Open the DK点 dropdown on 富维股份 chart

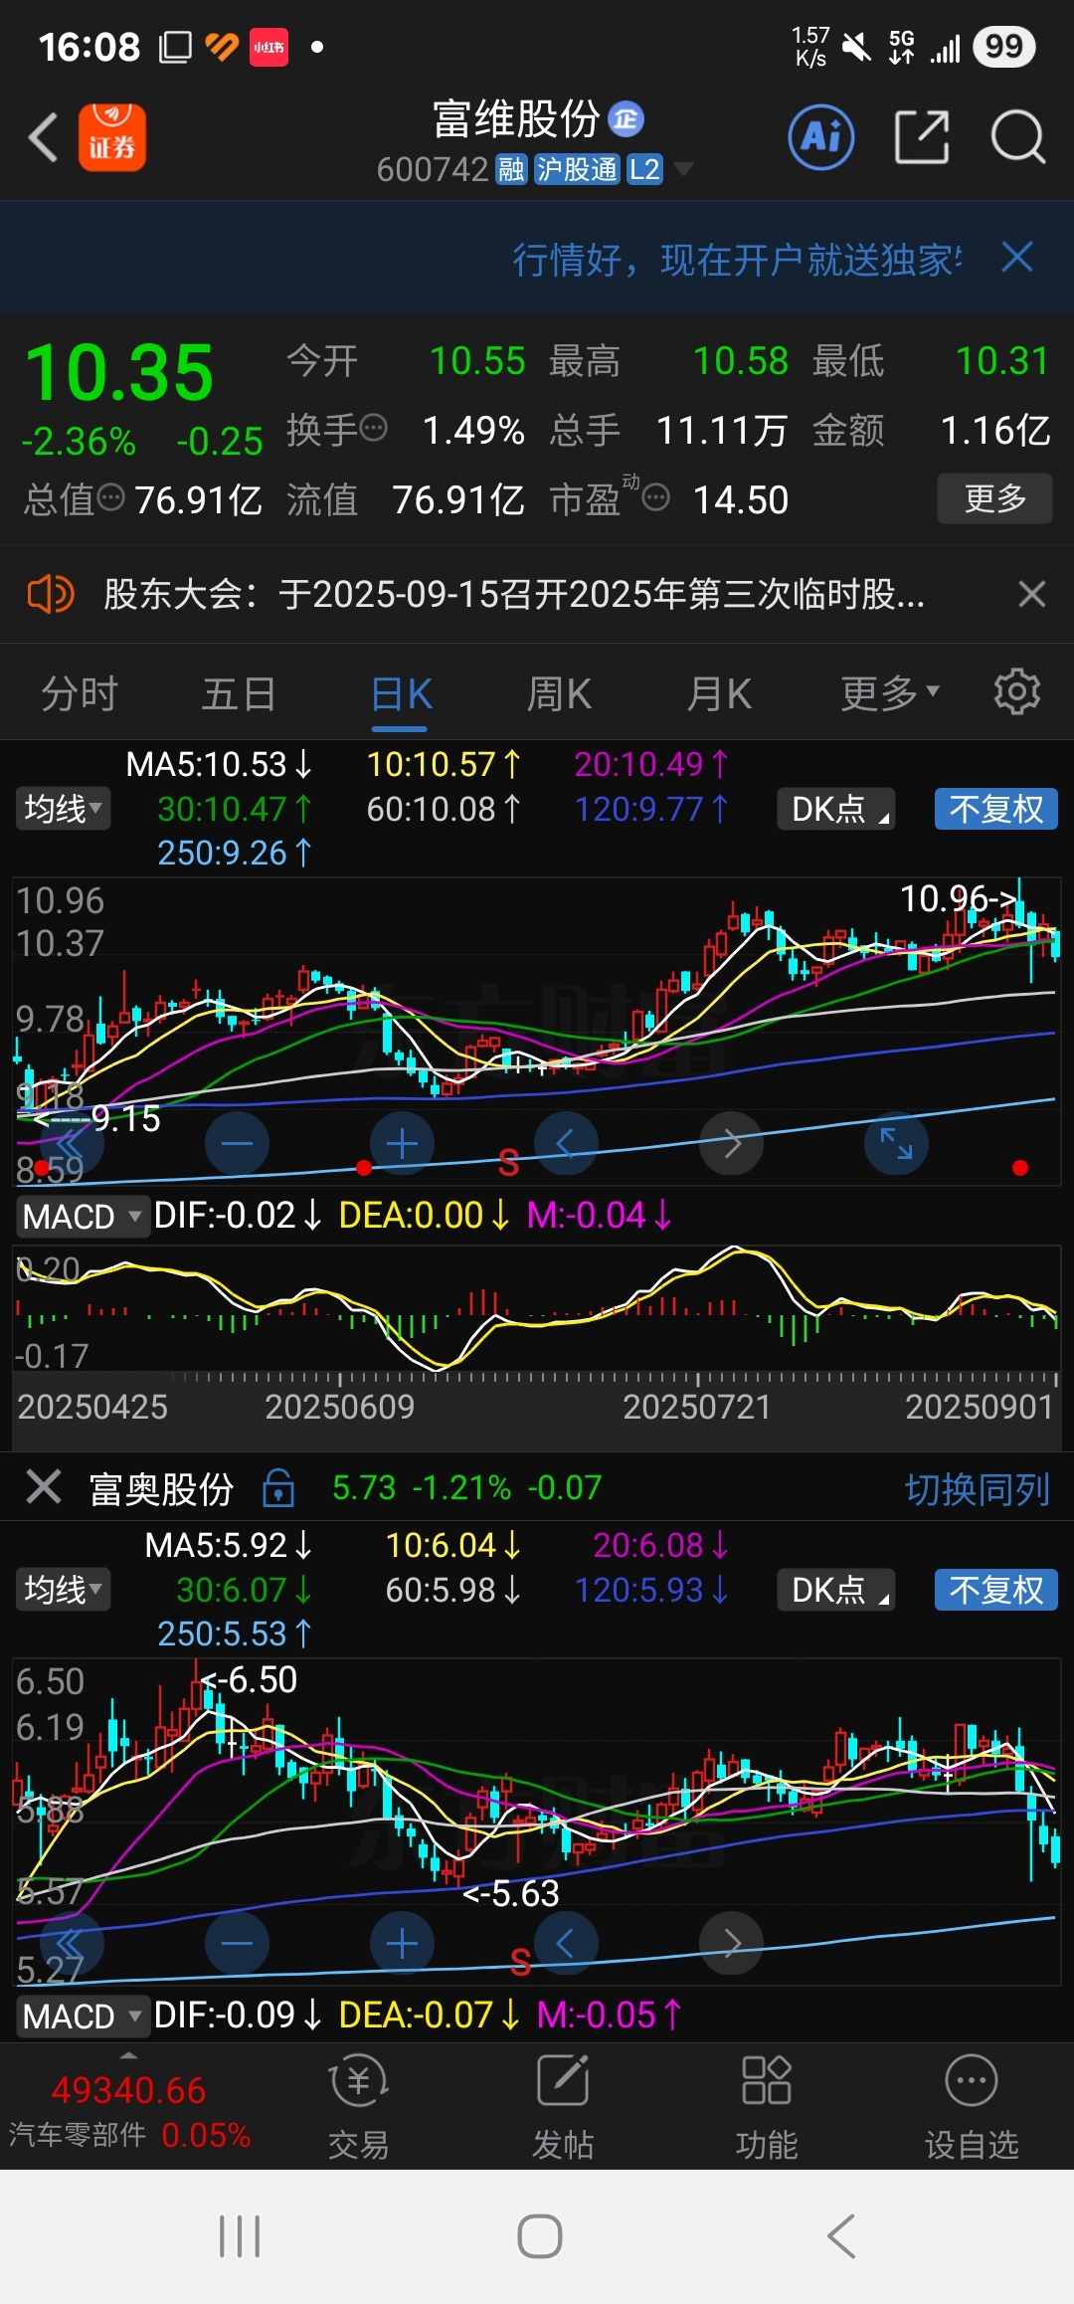coord(836,809)
